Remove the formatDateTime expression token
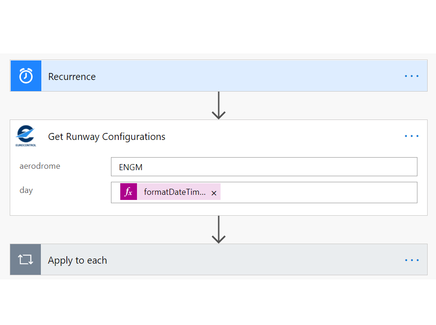Image resolution: width=436 pixels, height=325 pixels. click(214, 193)
